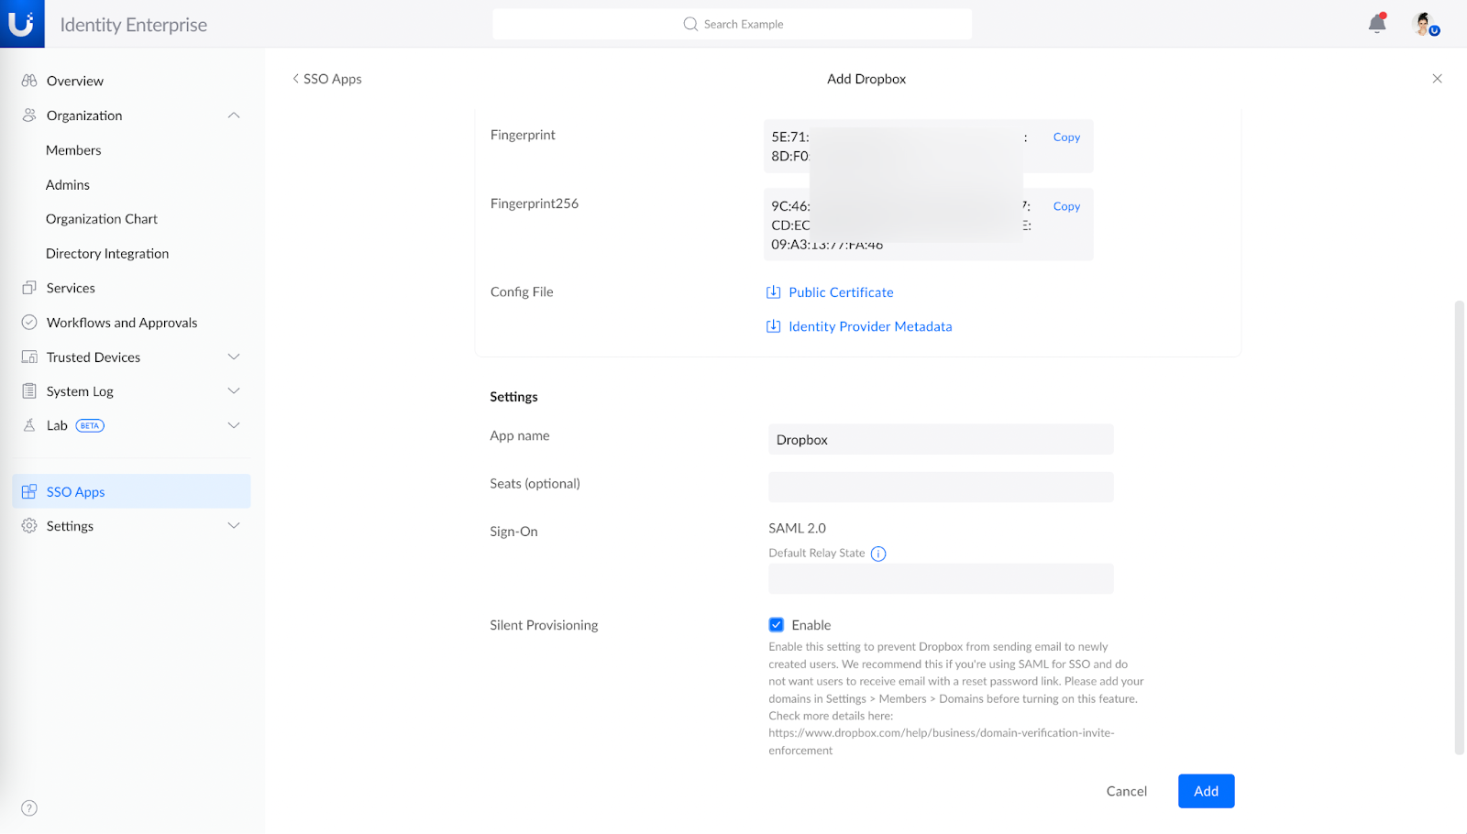Viewport: 1467px width, 834px height.
Task: Click the Organization sidebar icon
Action: pos(29,115)
